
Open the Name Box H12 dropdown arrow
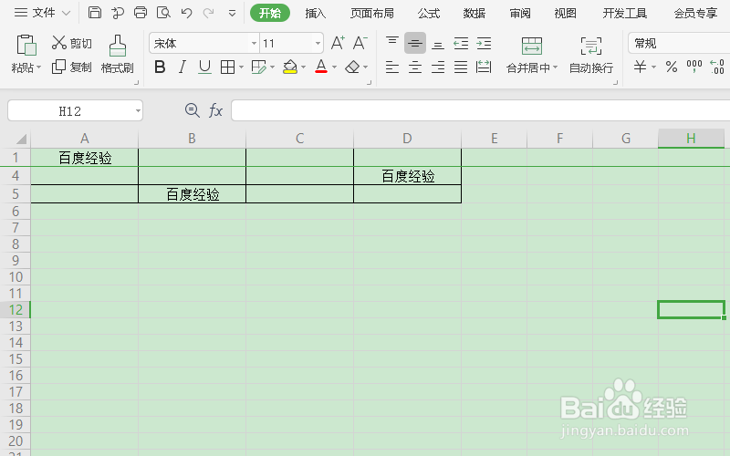pos(138,110)
